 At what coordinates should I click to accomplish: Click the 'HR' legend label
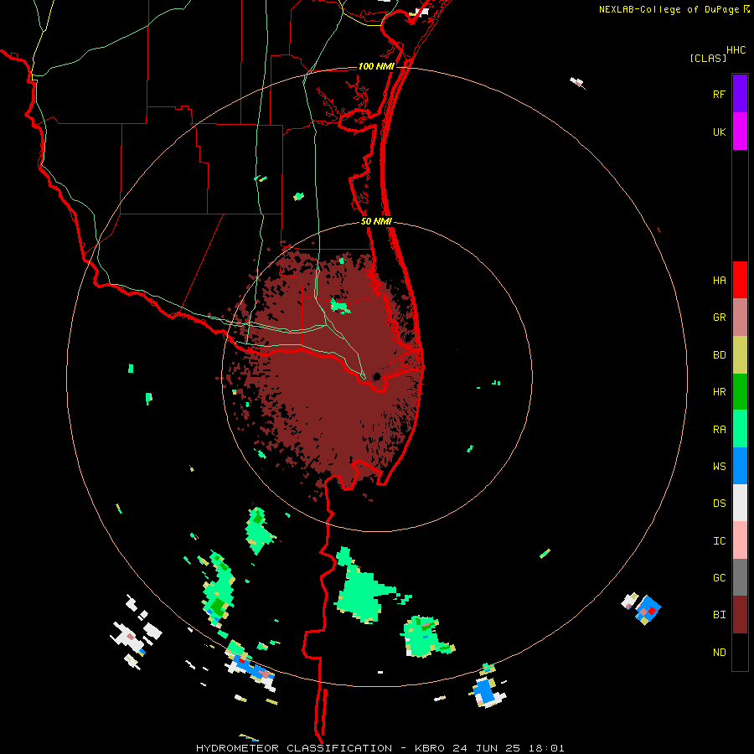pos(719,392)
